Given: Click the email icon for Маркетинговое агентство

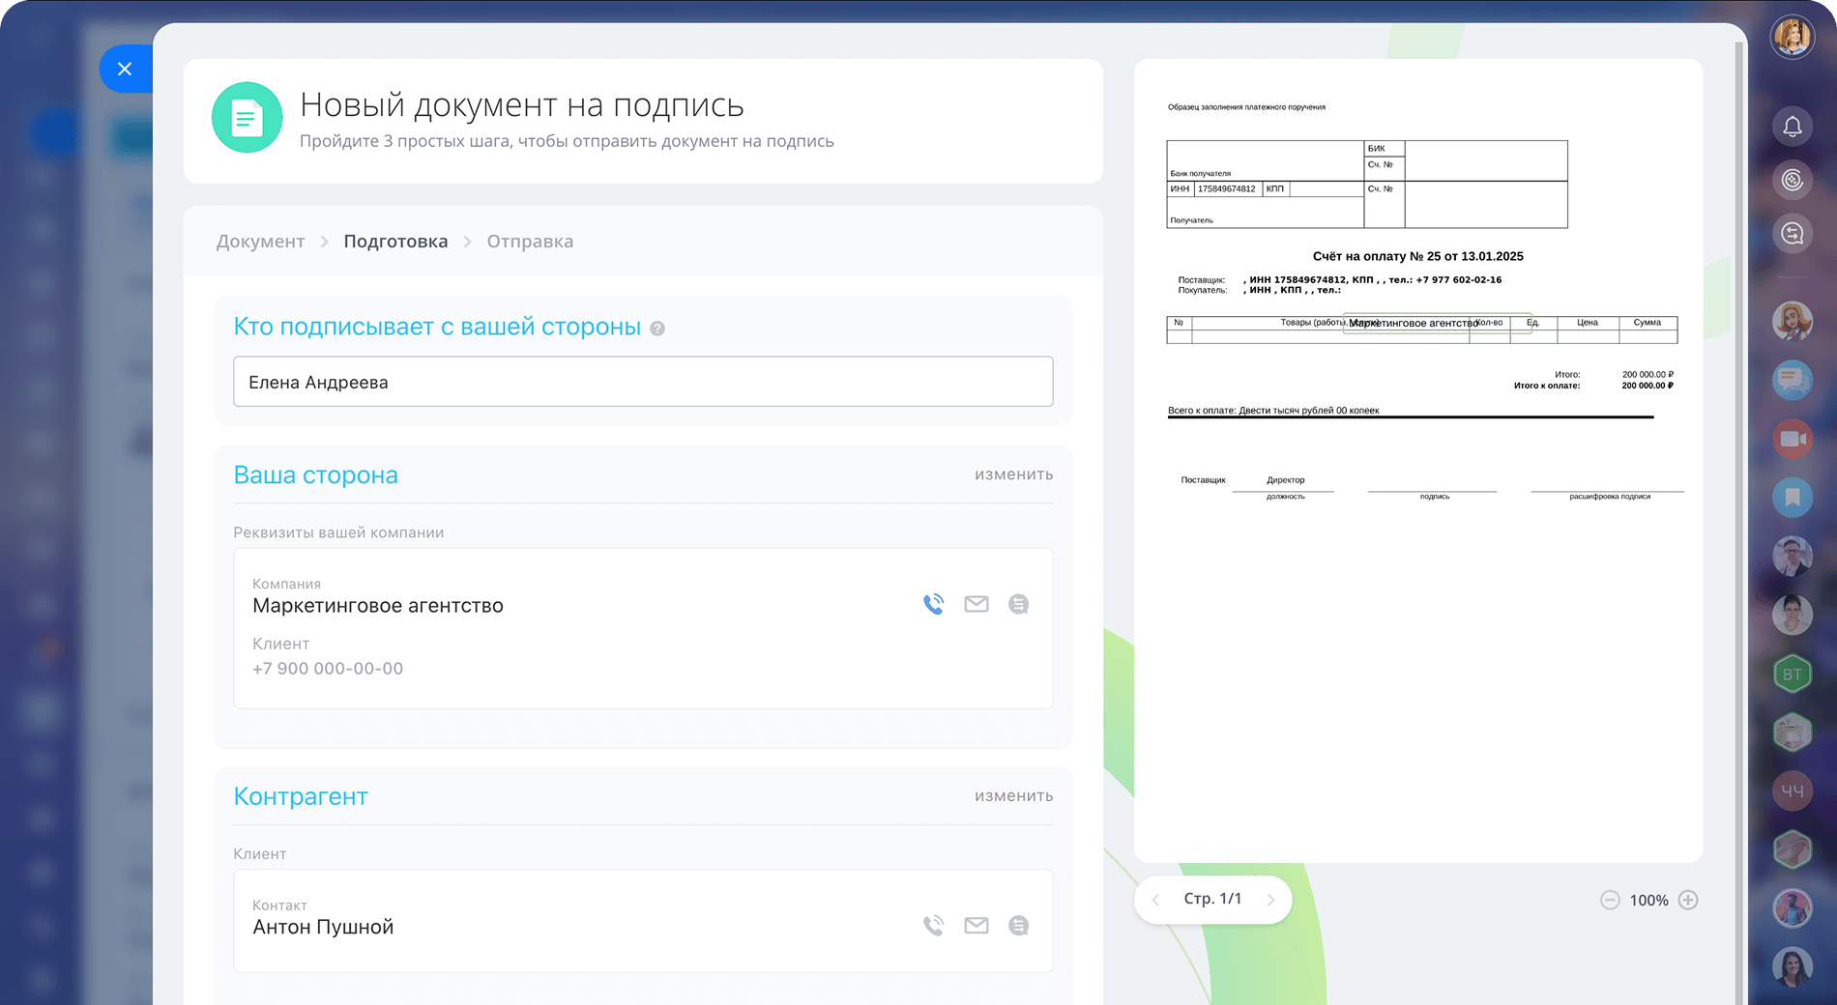Looking at the screenshot, I should click(x=977, y=604).
